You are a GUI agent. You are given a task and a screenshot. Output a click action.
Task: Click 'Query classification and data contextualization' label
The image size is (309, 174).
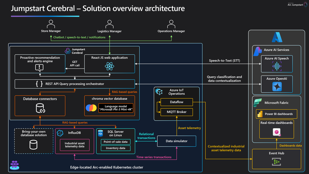[x=224, y=79]
